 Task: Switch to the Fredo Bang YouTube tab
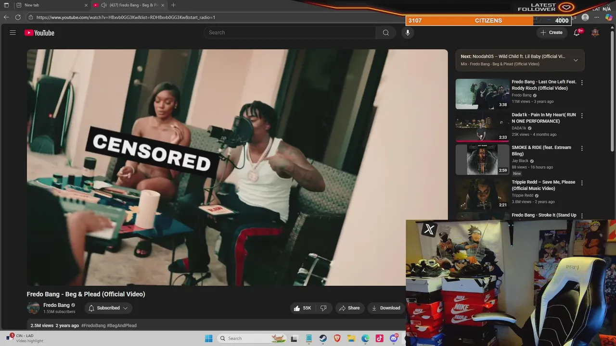click(x=128, y=5)
